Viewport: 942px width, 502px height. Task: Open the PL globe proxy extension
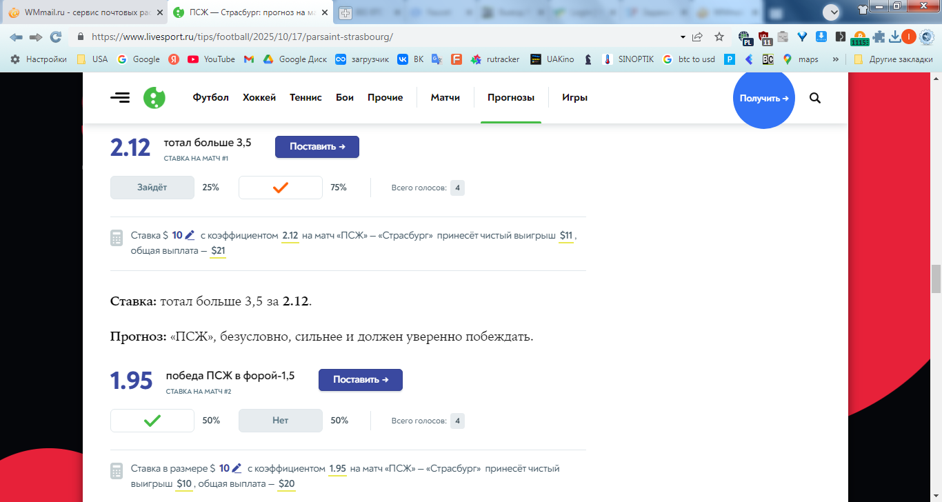(745, 37)
